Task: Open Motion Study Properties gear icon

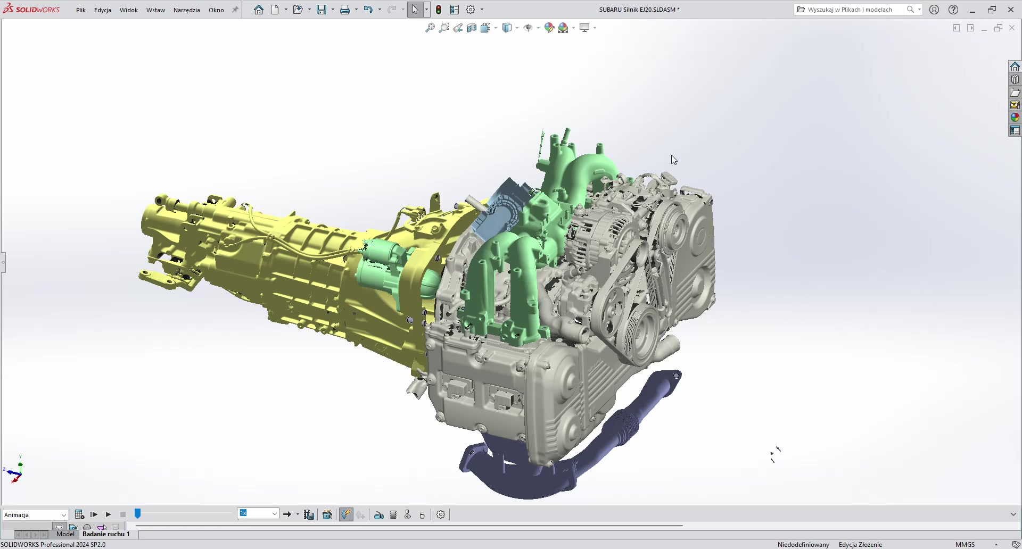Action: tap(441, 514)
